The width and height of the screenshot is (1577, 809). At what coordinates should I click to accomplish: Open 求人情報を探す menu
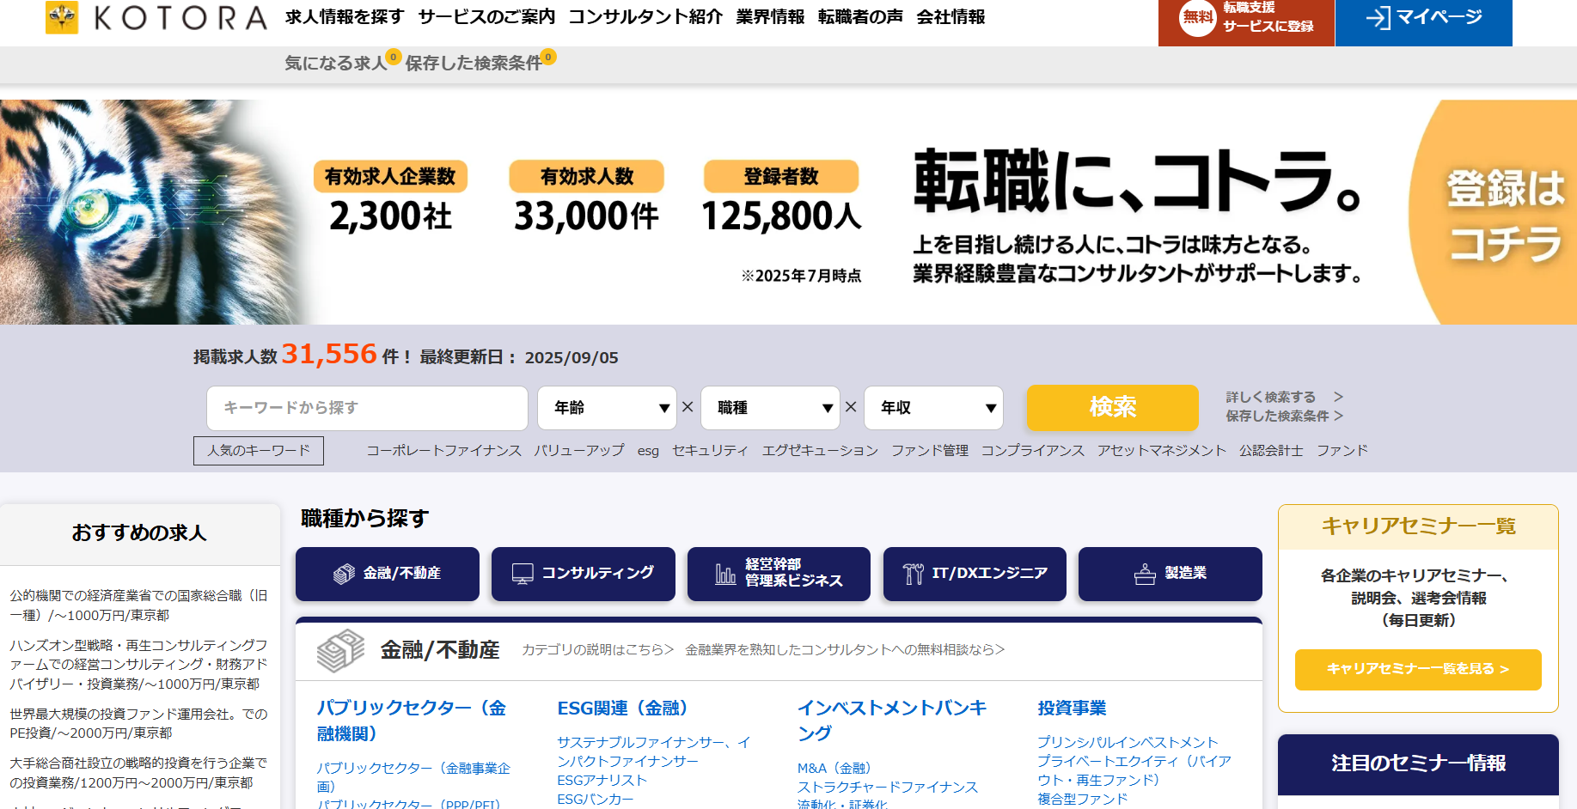click(345, 17)
